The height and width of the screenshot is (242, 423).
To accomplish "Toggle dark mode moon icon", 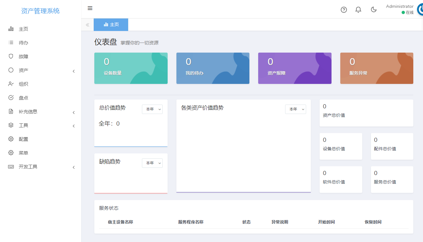I will tap(373, 10).
